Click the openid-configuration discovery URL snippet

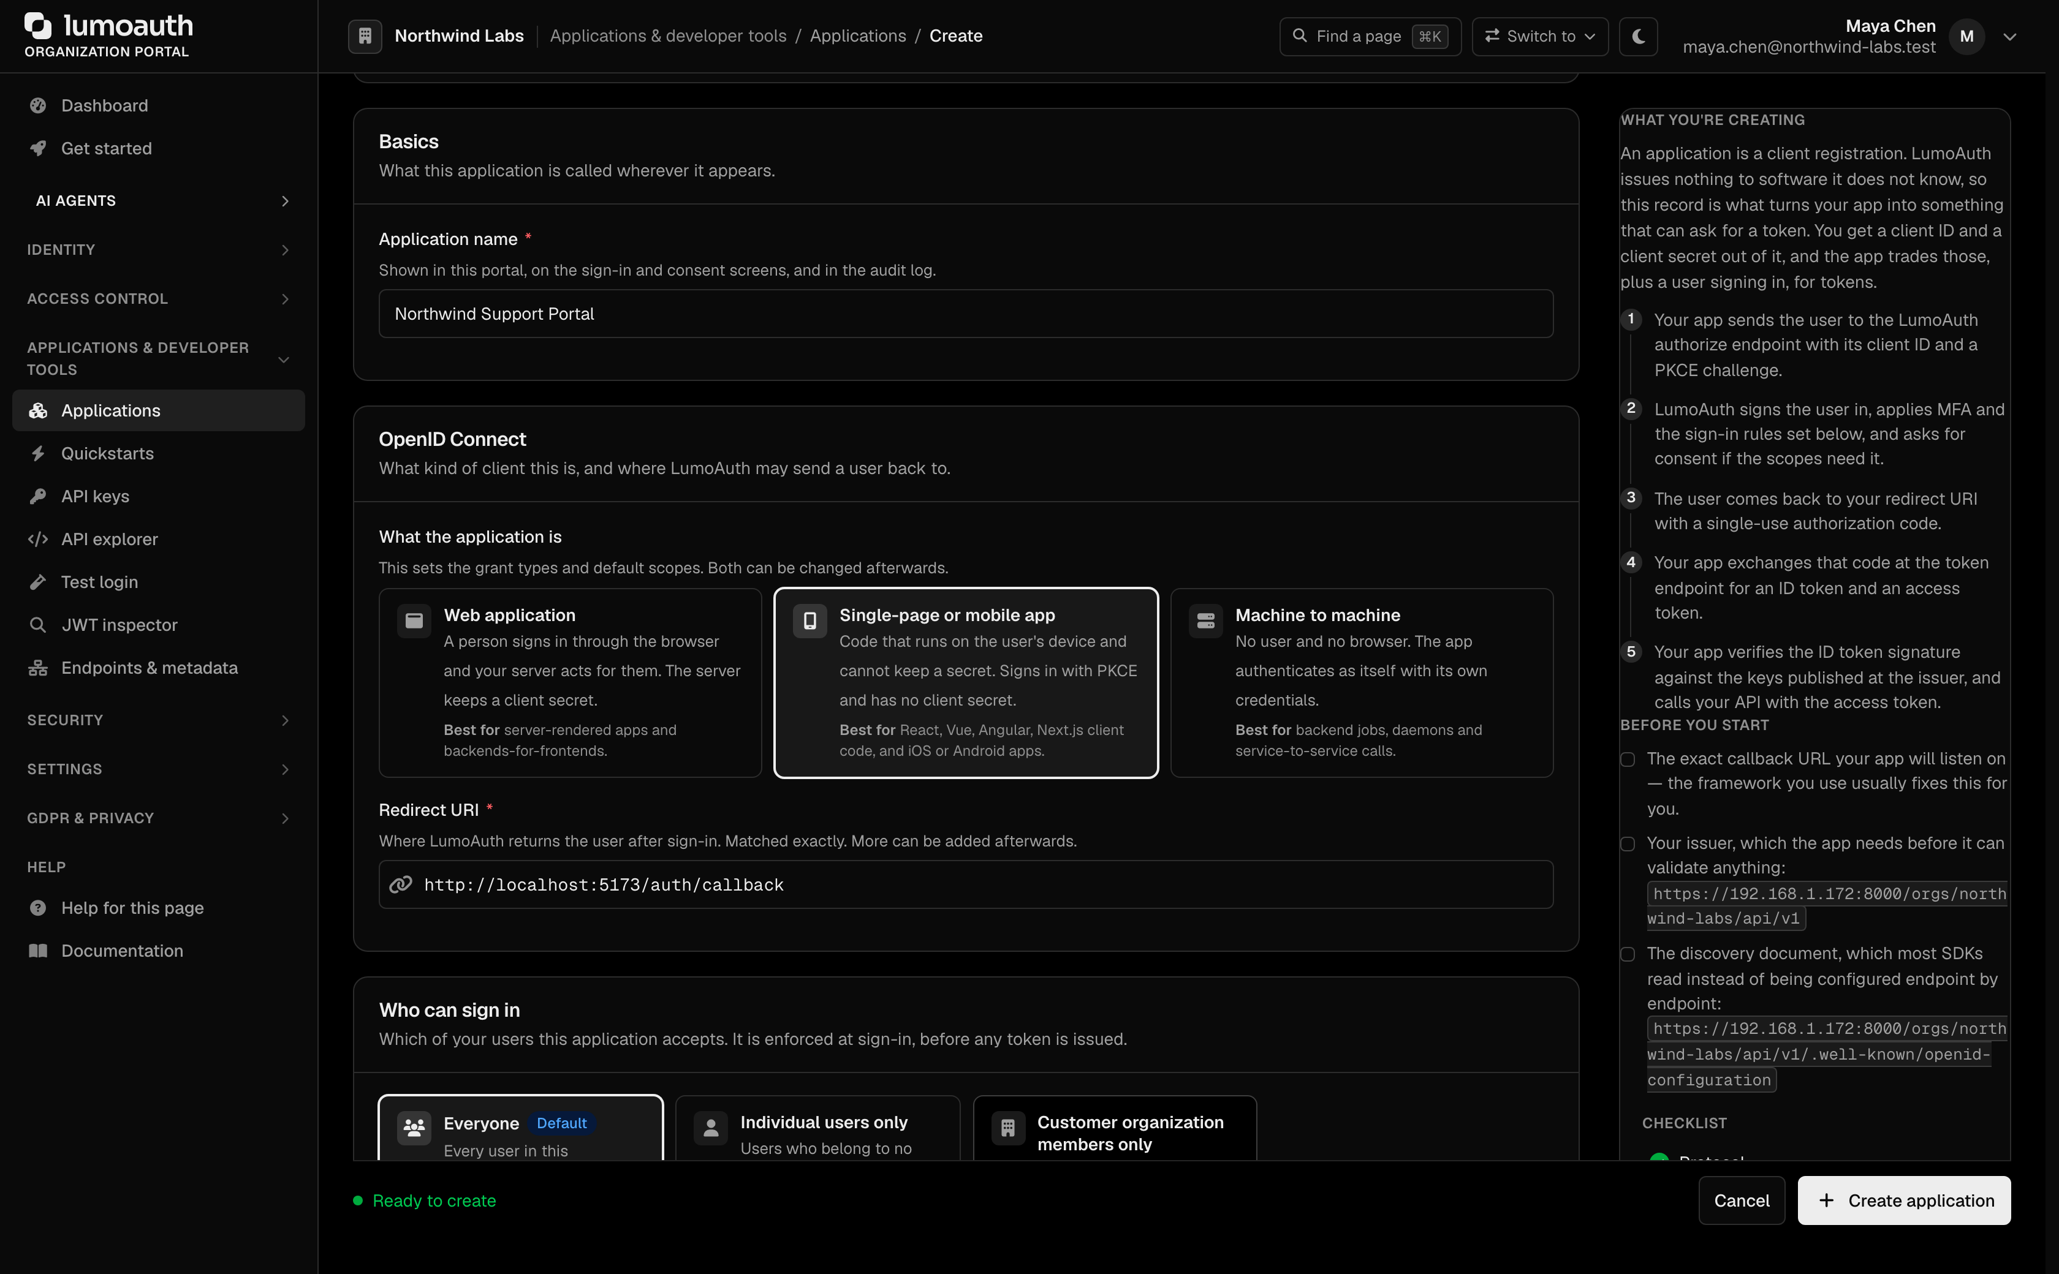[x=1827, y=1054]
